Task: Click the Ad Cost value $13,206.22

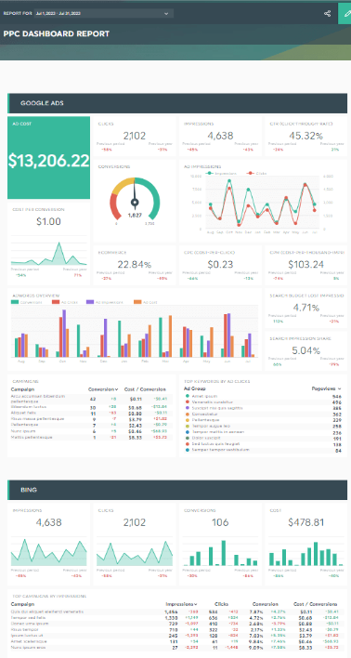Action: [x=48, y=161]
